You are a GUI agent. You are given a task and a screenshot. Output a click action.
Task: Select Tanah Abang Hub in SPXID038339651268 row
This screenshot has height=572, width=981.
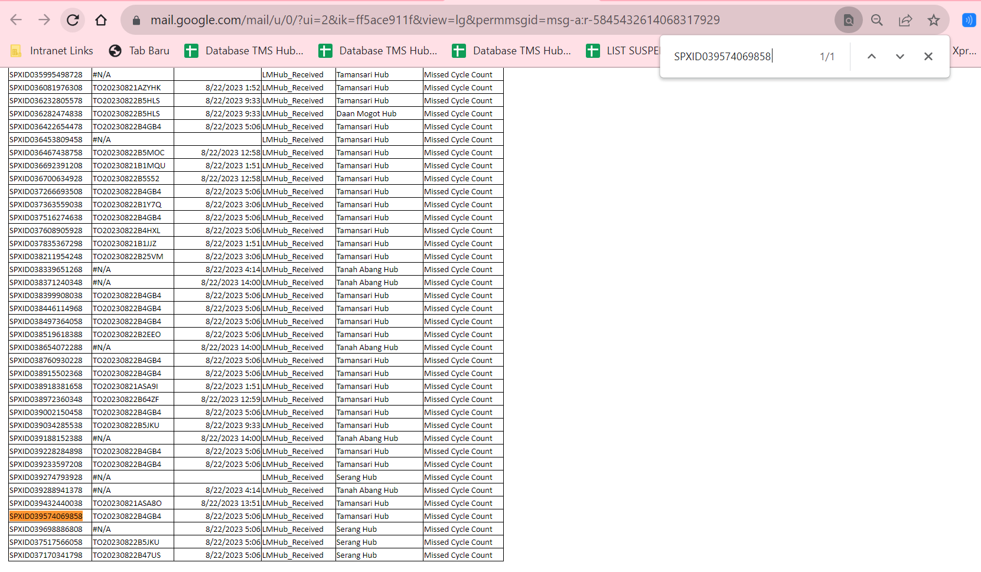coord(379,269)
